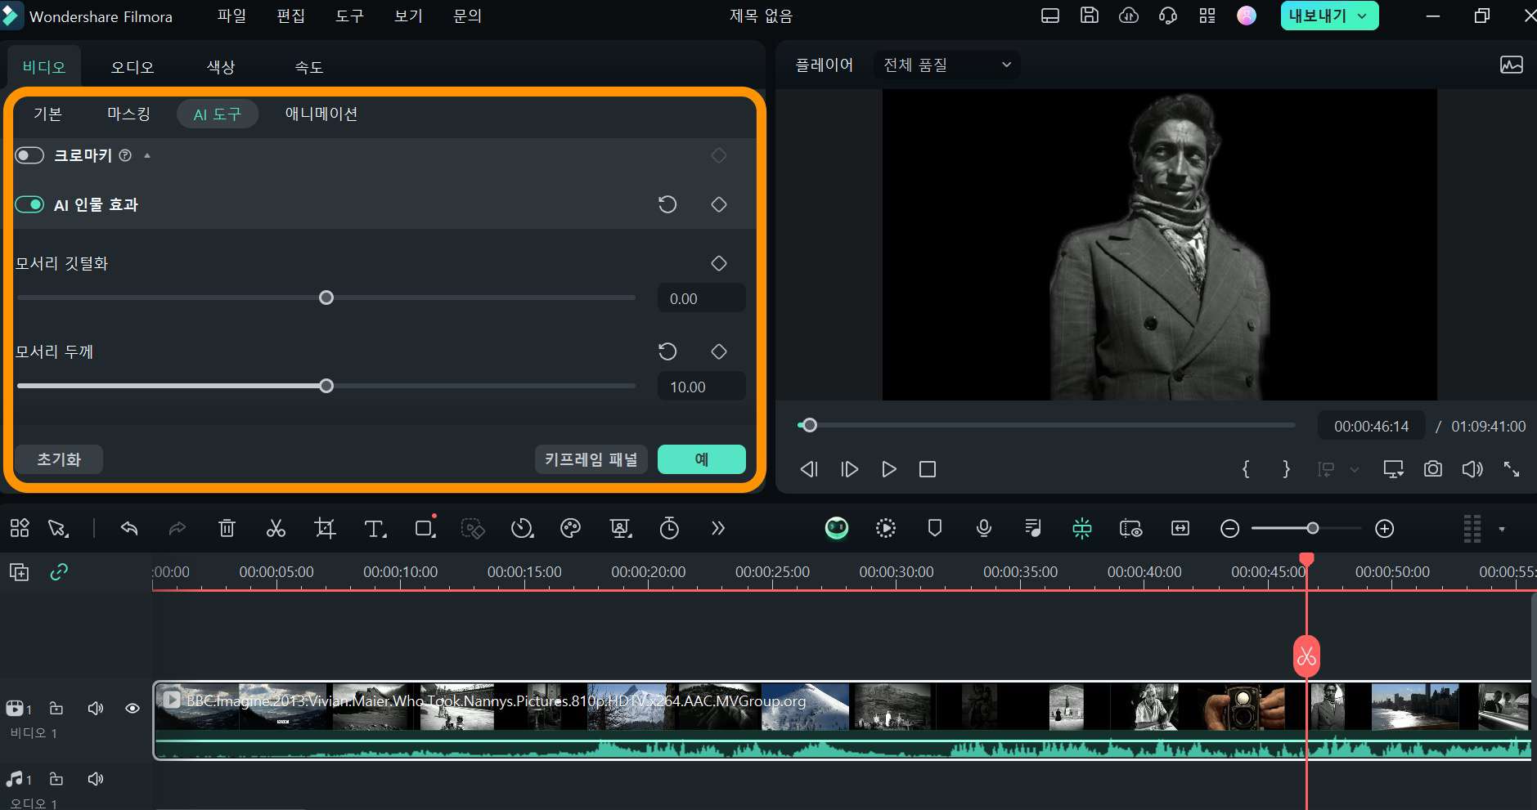Toggle the green snapping icon
1537x810 pixels.
coord(1082,529)
